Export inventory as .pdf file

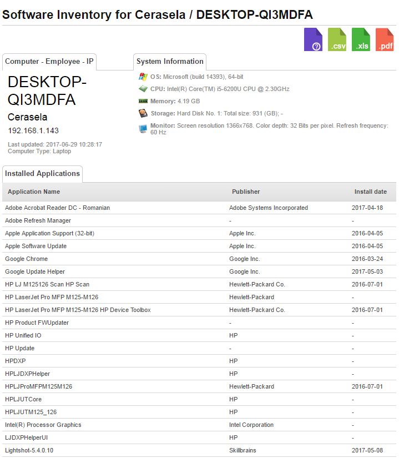[385, 39]
